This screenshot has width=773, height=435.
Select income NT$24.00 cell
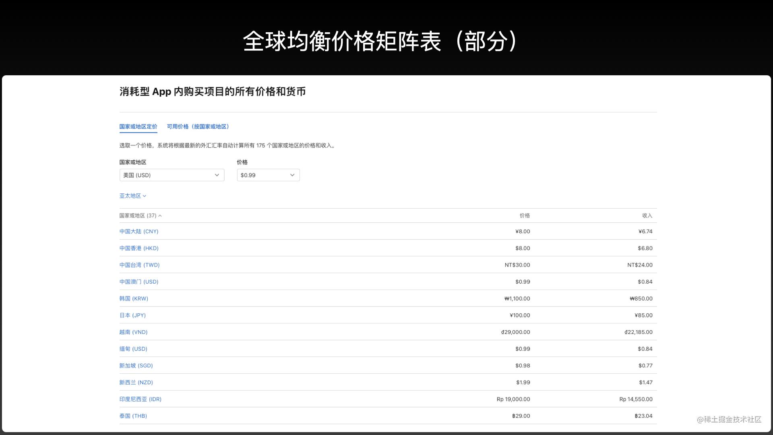pyautogui.click(x=640, y=265)
